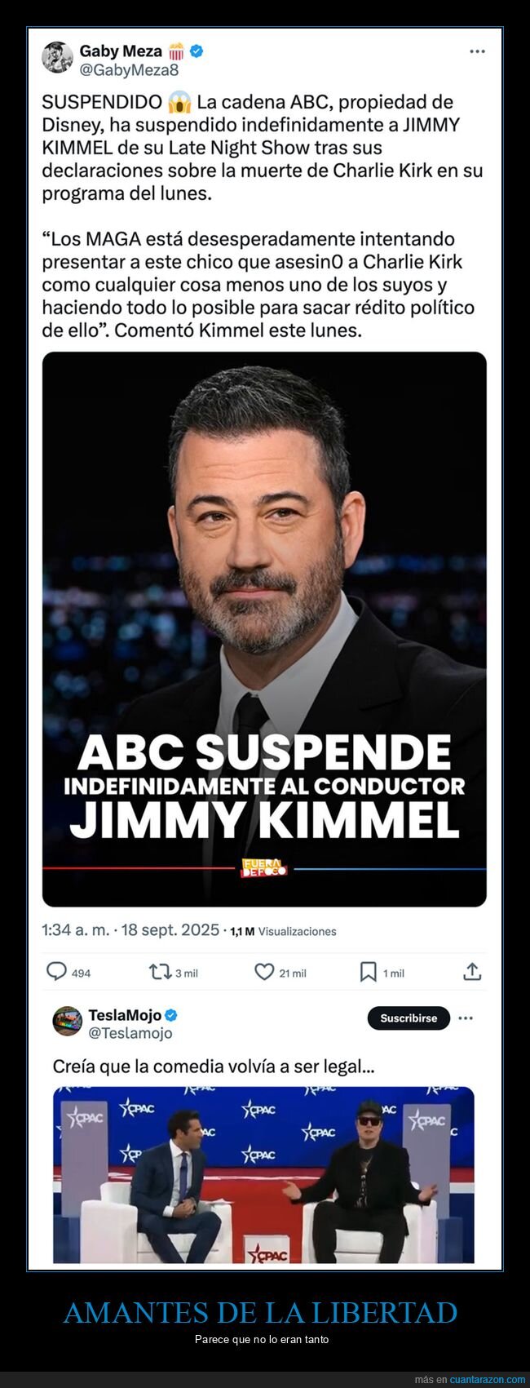Click the cuantarazon.com link
Image resolution: width=530 pixels, height=1388 pixels.
tap(488, 1379)
